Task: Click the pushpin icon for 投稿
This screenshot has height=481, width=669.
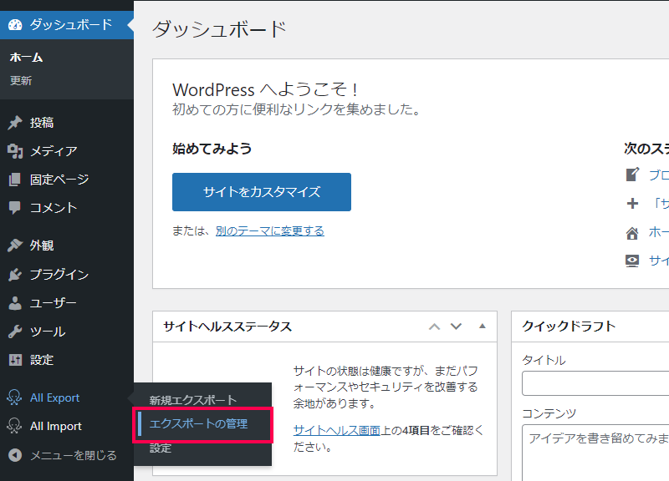Action: tap(15, 123)
